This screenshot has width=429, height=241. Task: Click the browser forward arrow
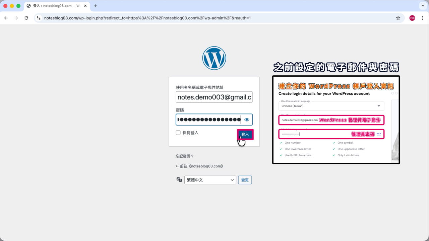pyautogui.click(x=16, y=18)
